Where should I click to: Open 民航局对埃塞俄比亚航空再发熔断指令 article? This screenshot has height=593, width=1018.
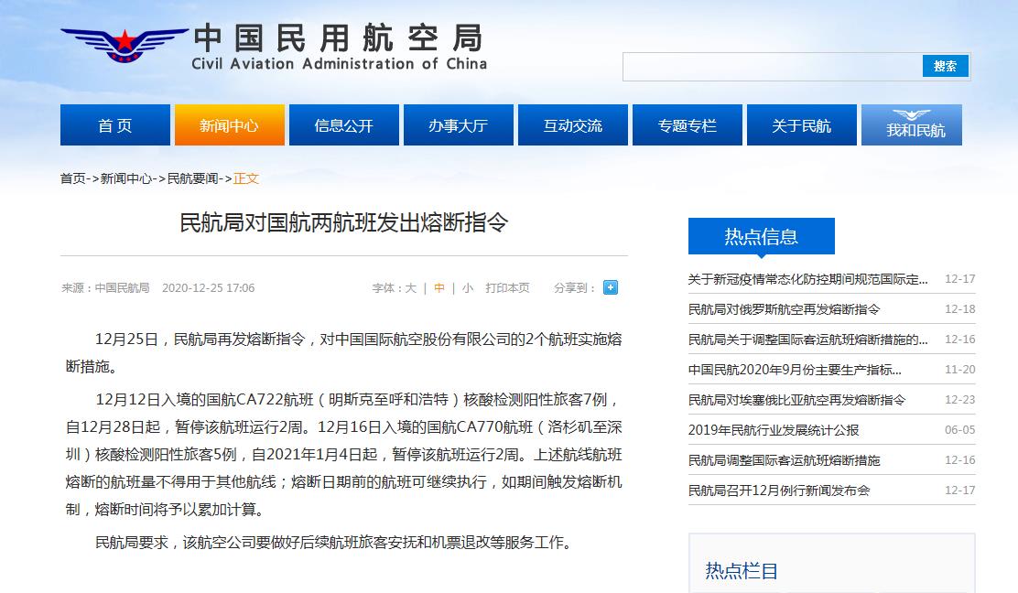[796, 400]
